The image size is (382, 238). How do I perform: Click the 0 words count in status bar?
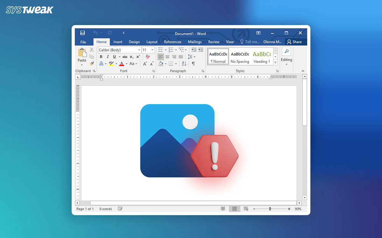pyautogui.click(x=106, y=209)
